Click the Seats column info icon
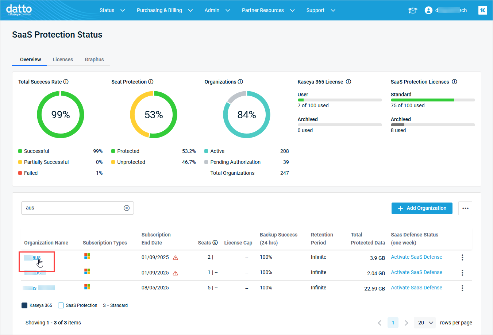Screen dimensions: 493x335 [x=215, y=243]
